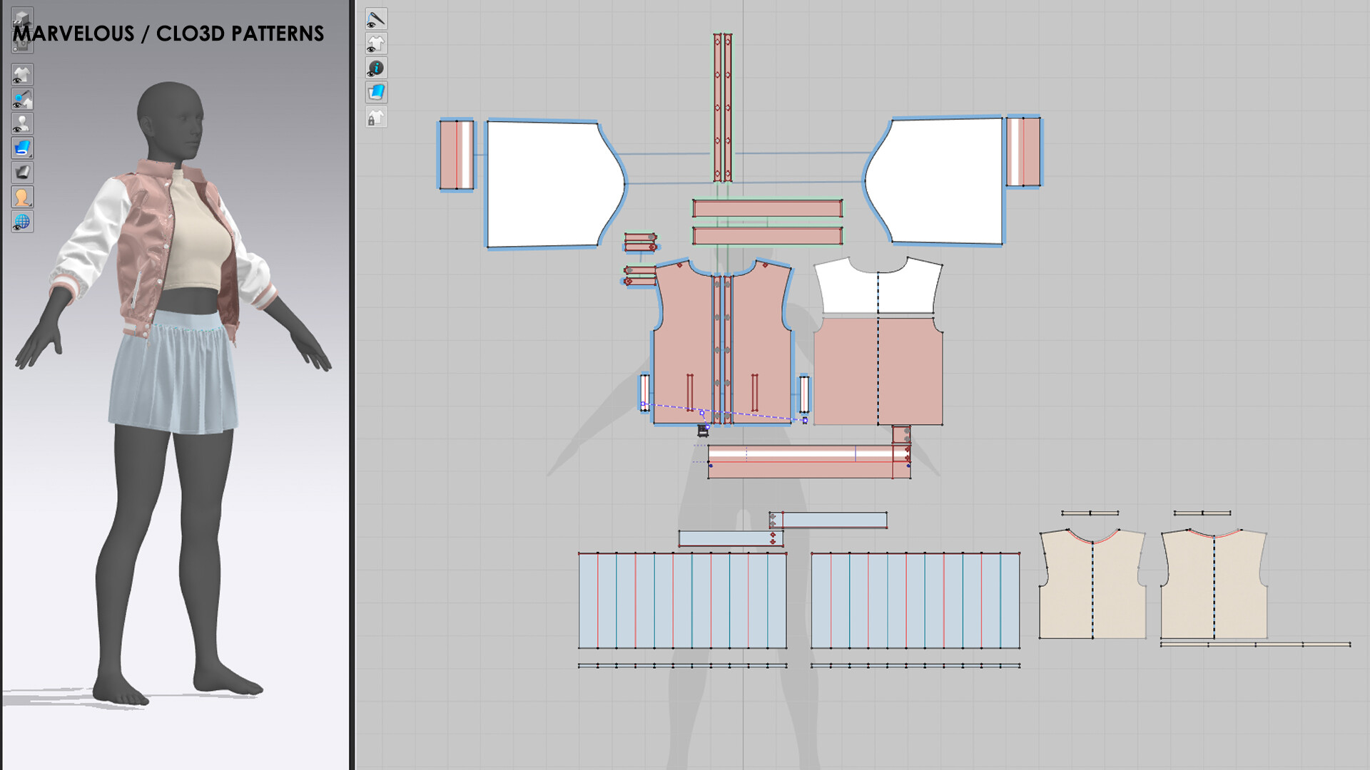This screenshot has width=1370, height=770.
Task: Toggle Show Garment in the 3D window
Action: [22, 75]
